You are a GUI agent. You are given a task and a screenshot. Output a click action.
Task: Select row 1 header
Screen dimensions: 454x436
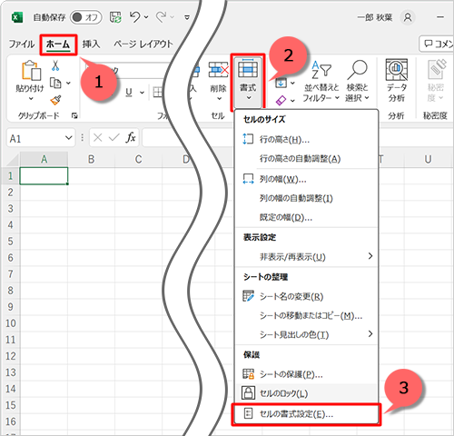pyautogui.click(x=10, y=176)
